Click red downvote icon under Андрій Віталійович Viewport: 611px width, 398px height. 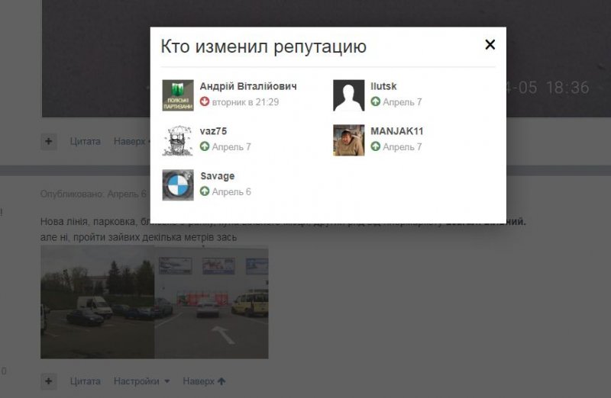coord(205,102)
